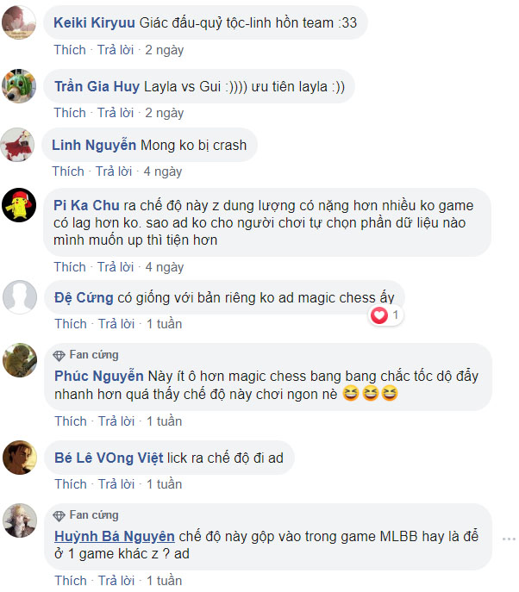Screen dimensions: 519x592
Task: Reply to Bé Lê VOng Việt's comment
Action: [116, 484]
